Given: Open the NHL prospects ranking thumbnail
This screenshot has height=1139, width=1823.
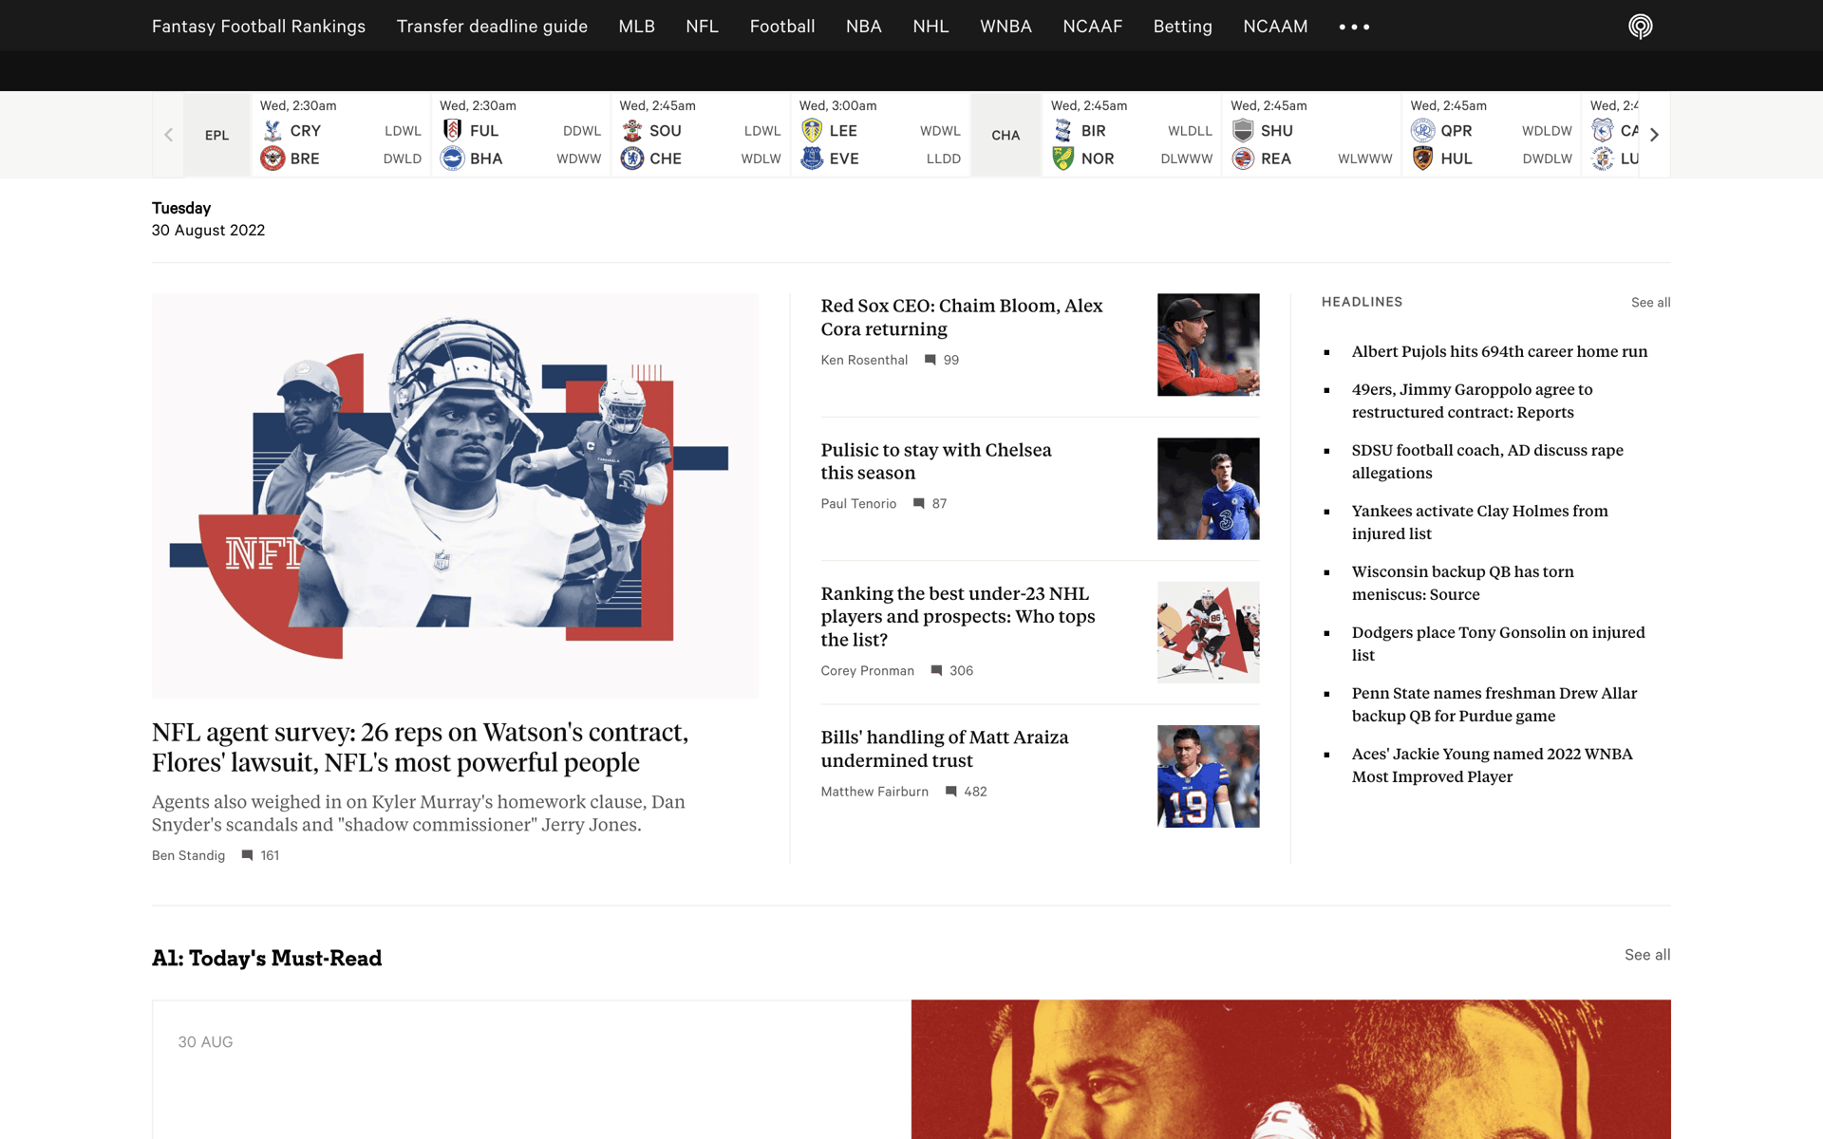Looking at the screenshot, I should 1208,632.
